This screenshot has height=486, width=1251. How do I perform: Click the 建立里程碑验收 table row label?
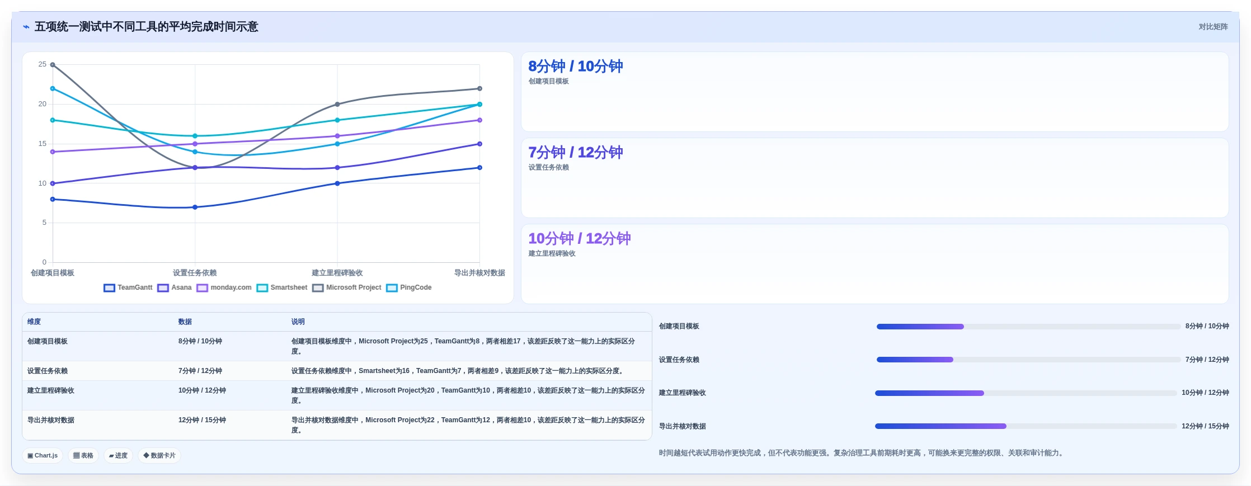[x=51, y=390]
